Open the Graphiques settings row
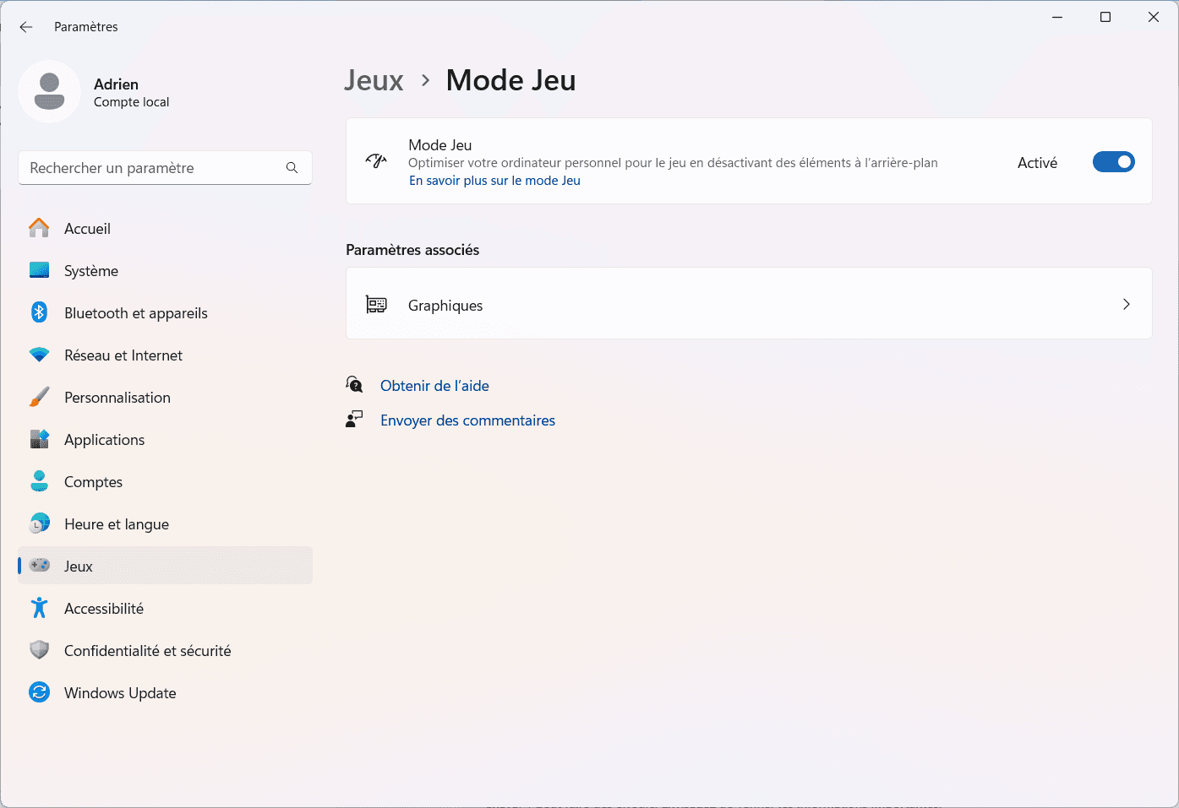The height and width of the screenshot is (808, 1179). click(749, 304)
